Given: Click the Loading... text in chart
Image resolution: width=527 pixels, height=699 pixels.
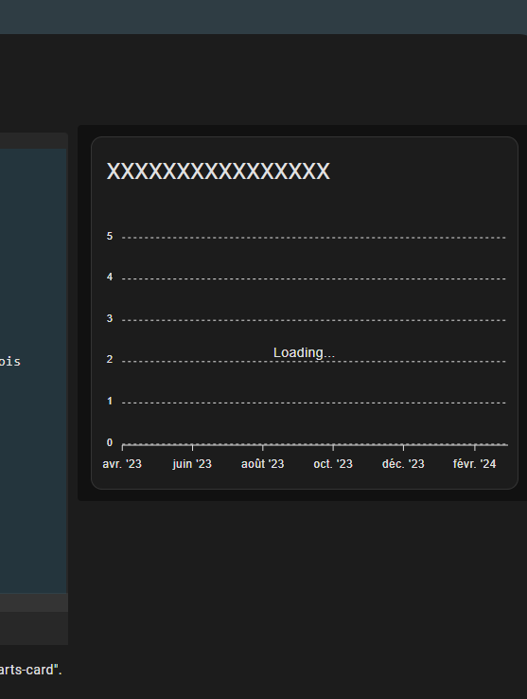Looking at the screenshot, I should tap(304, 352).
